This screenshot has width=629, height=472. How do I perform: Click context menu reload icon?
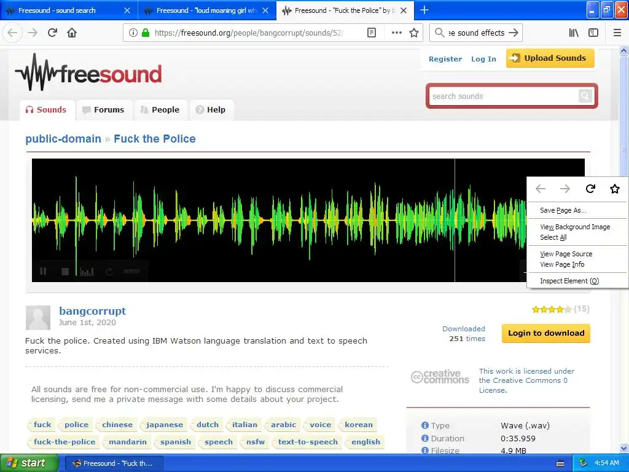(x=590, y=189)
